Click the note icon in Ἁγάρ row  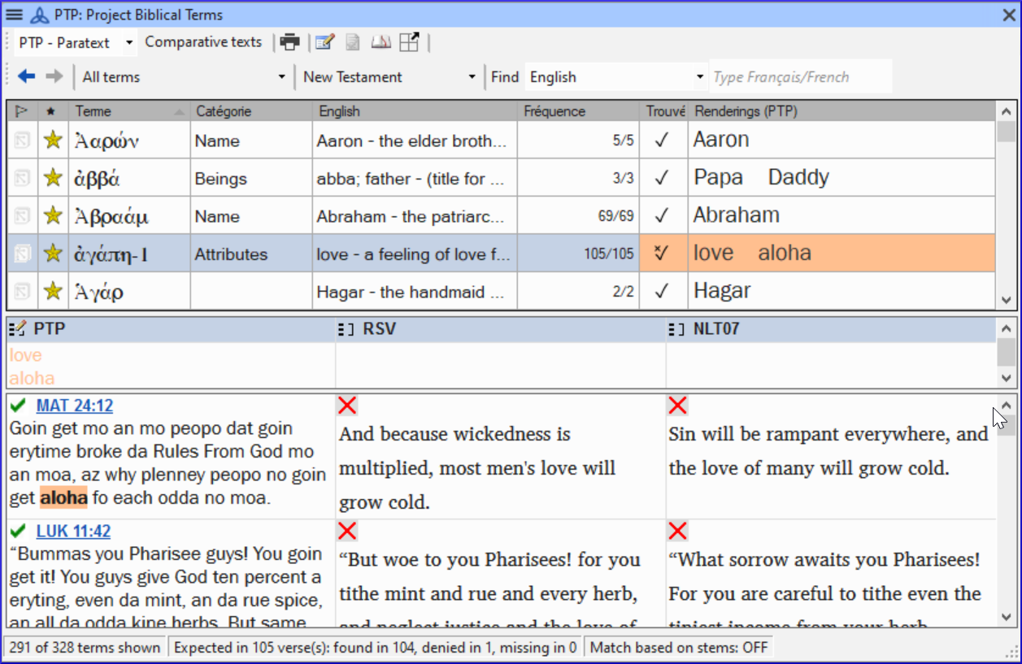23,292
